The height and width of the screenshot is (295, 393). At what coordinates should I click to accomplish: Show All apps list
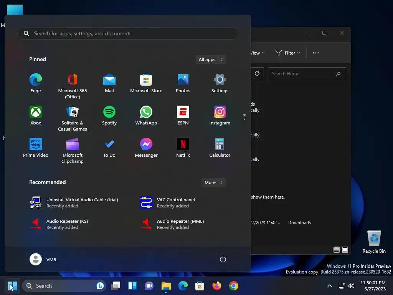point(211,60)
